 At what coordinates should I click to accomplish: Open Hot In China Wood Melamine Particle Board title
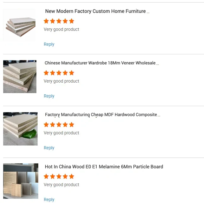[x=104, y=166]
